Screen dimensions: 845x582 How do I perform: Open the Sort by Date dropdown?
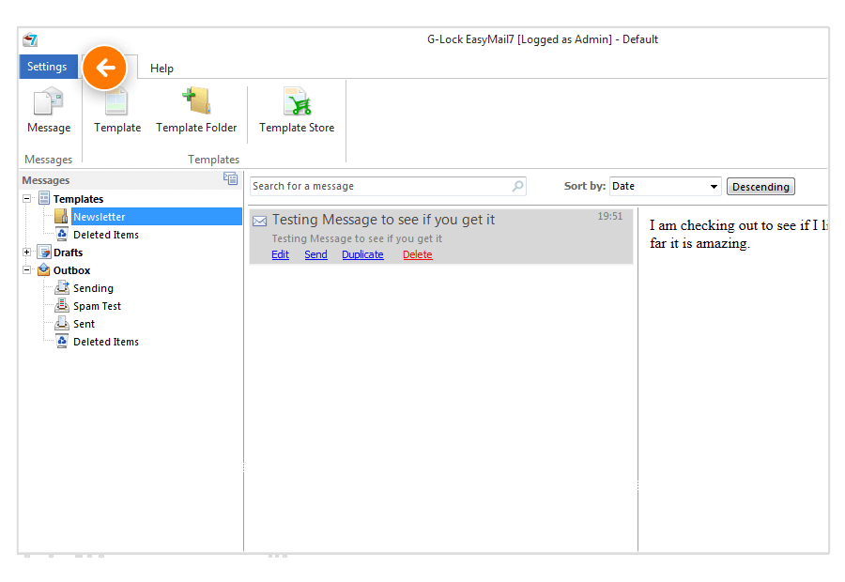(665, 187)
